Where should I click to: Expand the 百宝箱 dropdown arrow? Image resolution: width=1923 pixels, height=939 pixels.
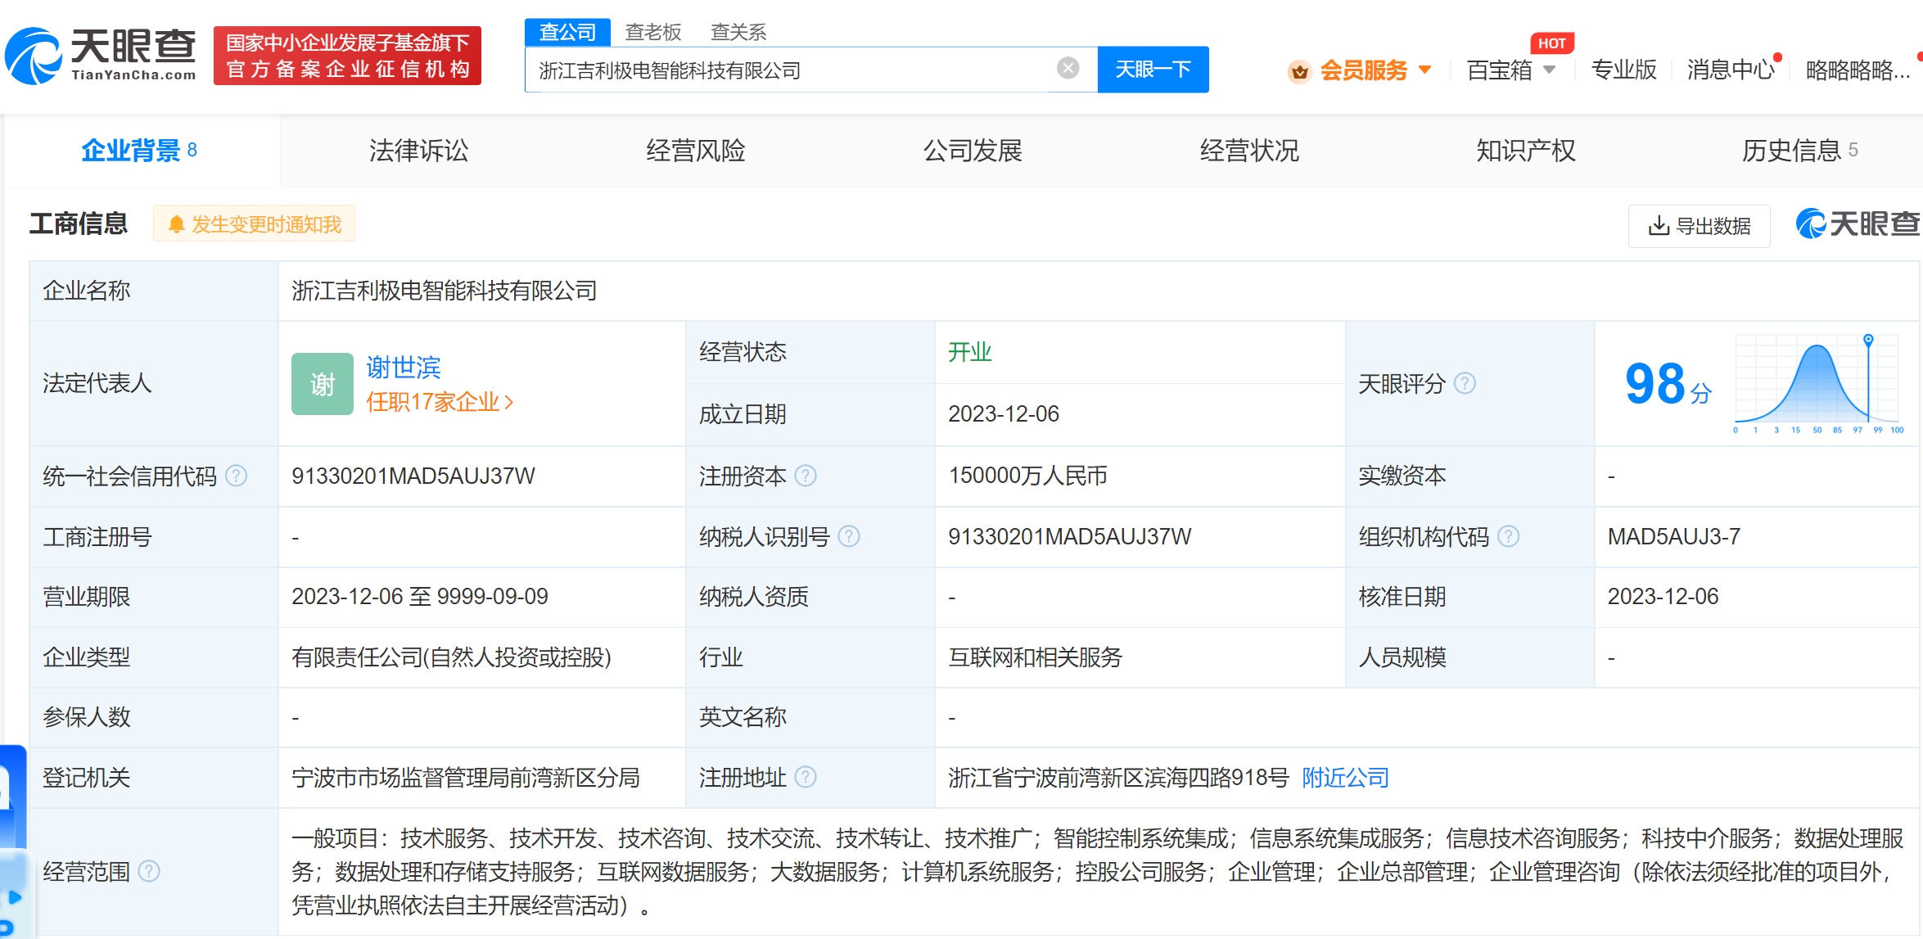(x=1549, y=70)
